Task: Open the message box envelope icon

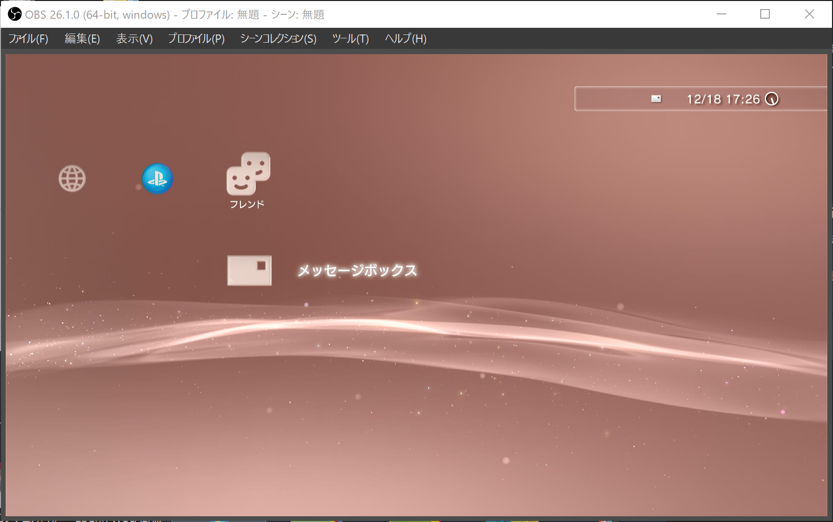Action: (249, 271)
